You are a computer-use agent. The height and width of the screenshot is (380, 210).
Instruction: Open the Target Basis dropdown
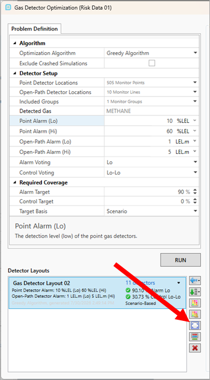pyautogui.click(x=195, y=211)
